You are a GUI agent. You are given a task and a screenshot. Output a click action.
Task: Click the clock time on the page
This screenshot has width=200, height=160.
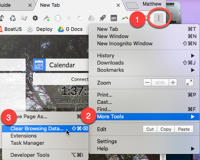75,91
